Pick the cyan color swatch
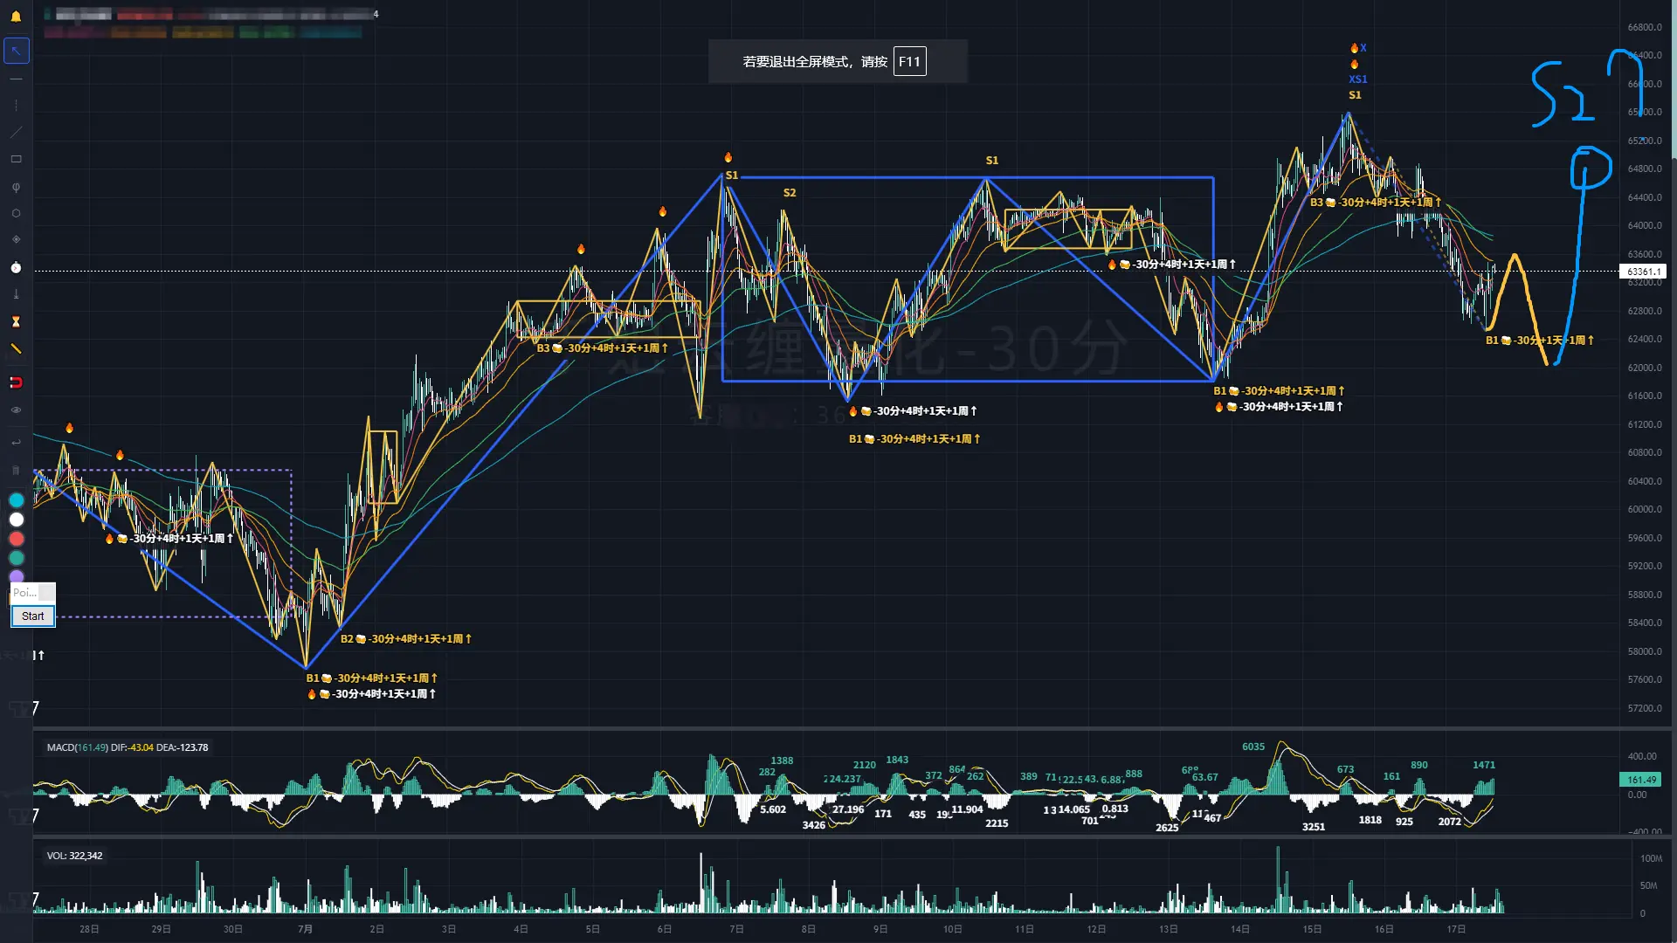This screenshot has width=1677, height=943. tap(16, 500)
